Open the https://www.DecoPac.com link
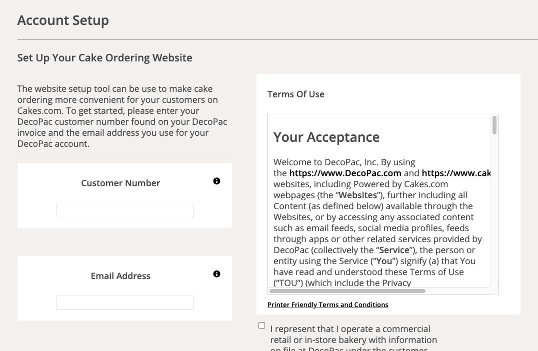538x351 pixels. tap(345, 173)
